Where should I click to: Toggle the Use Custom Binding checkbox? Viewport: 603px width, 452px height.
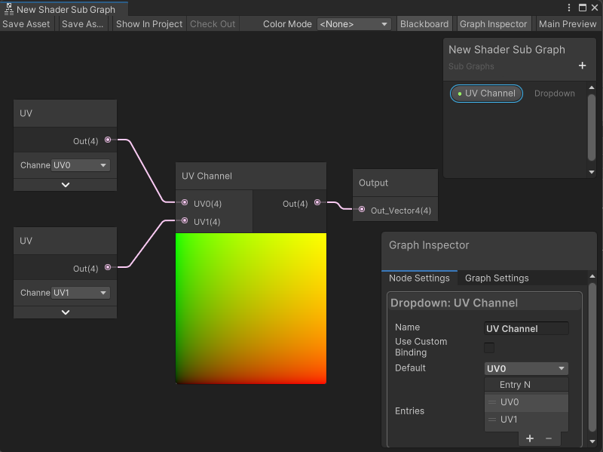(x=489, y=348)
